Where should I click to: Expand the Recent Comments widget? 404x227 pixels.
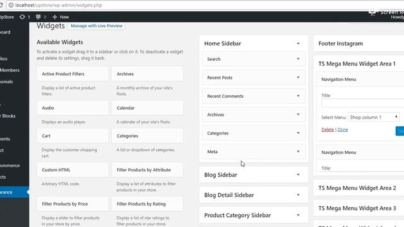pos(298,96)
